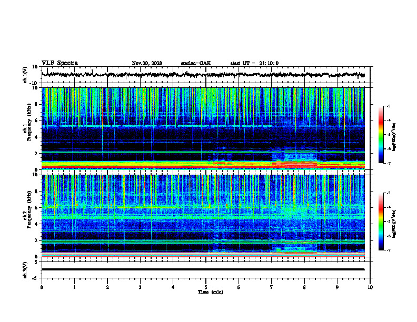Click the "-6" tick on ch.2 color bar
This screenshot has width=417, height=322.
click(x=388, y=236)
